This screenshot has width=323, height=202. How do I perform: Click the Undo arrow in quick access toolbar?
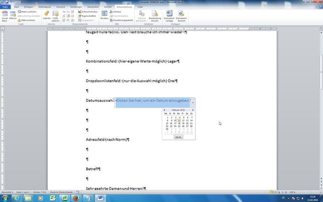coord(11,2)
